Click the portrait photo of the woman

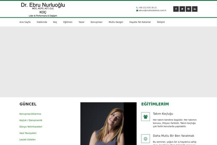pyautogui.click(x=109, y=124)
